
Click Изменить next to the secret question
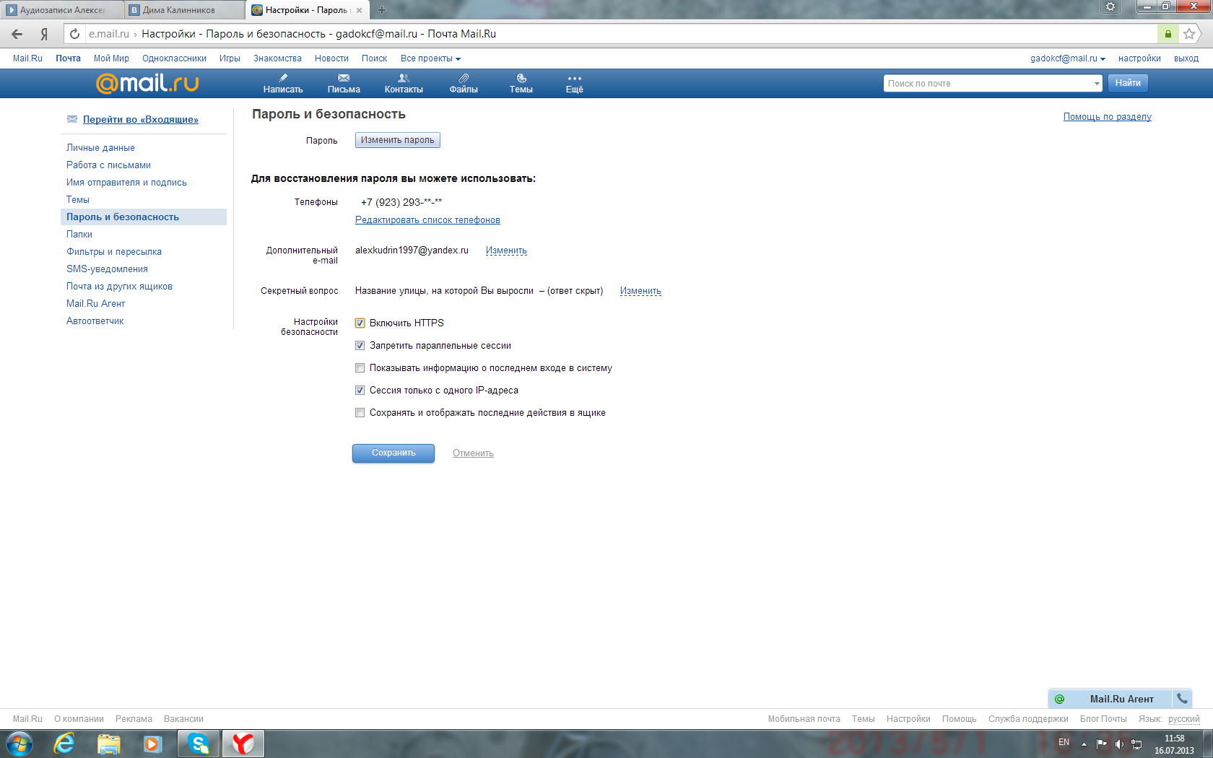640,291
